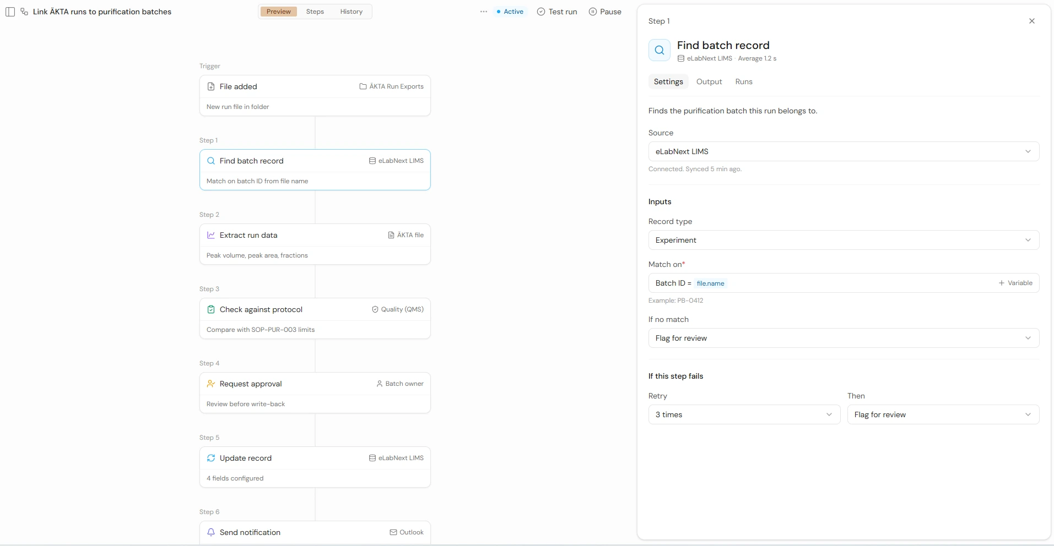
Task: Click the Request approval person icon
Action: pyautogui.click(x=211, y=384)
